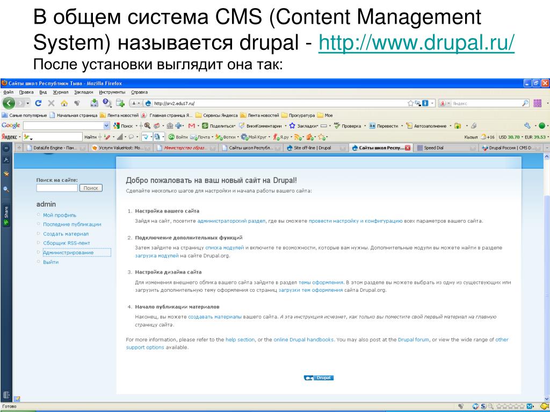
Task: Reload the page with the blue refresh icon
Action: pos(38,104)
